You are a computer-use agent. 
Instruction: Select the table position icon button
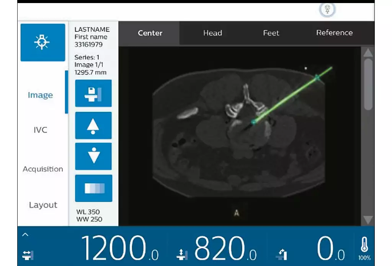click(93, 93)
